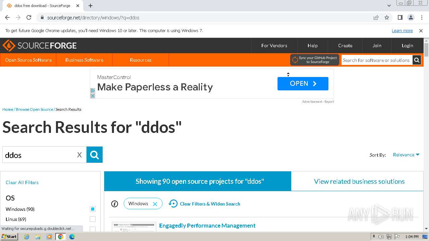The width and height of the screenshot is (429, 241).
Task: Select Showing 90 open source projects tab
Action: 198,181
